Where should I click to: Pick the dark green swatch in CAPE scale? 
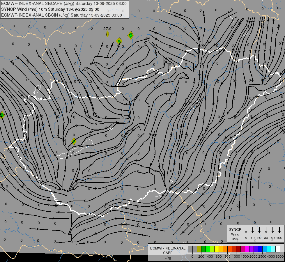pyautogui.click(x=203, y=249)
